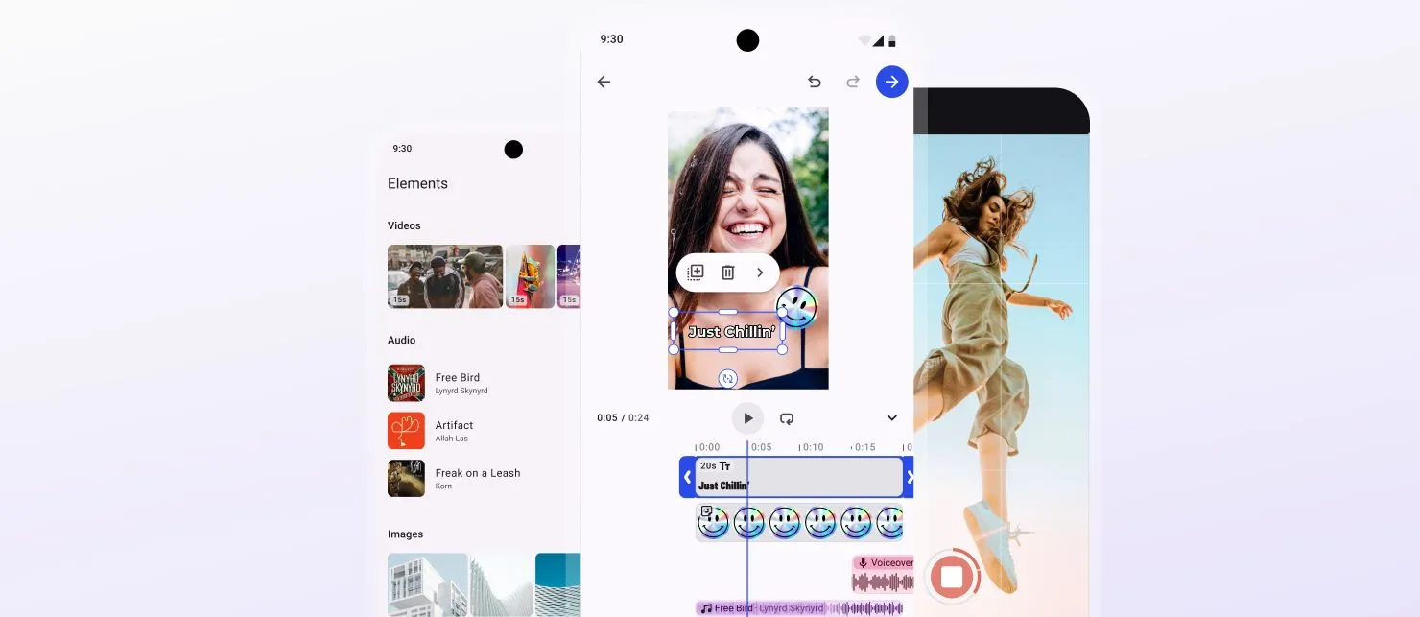Collapse the timeline with chevron down

pyautogui.click(x=892, y=418)
